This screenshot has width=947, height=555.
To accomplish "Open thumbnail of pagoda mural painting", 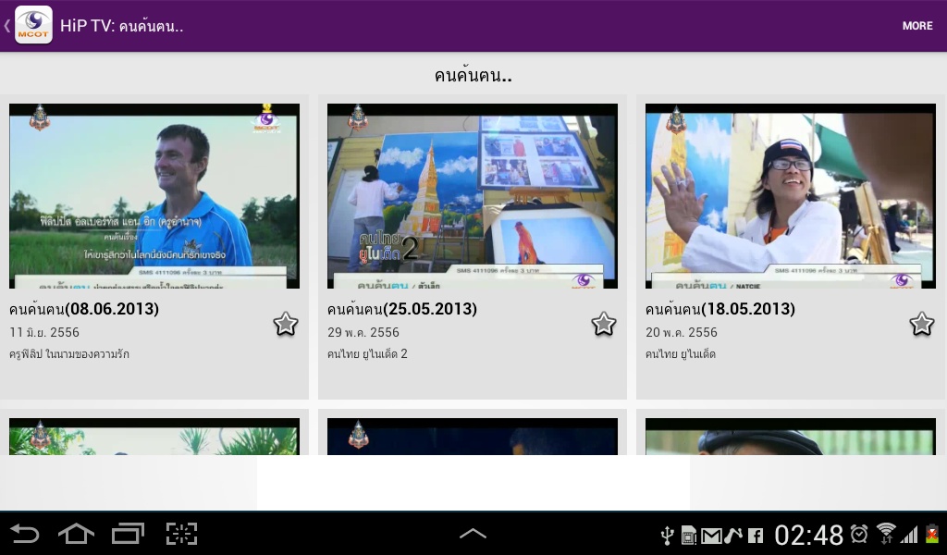I will (x=473, y=196).
